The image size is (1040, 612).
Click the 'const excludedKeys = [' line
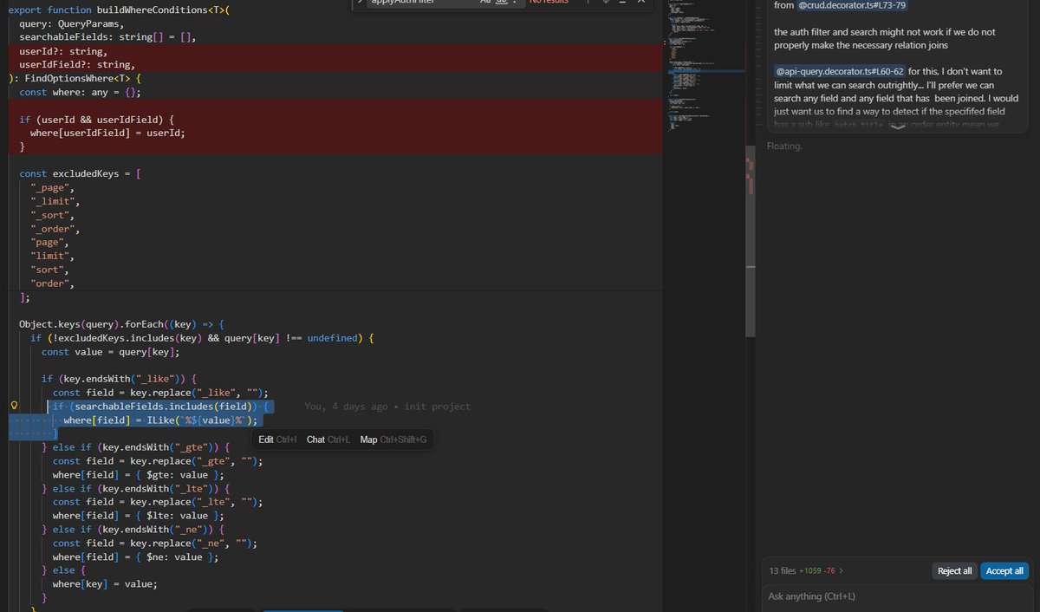tap(80, 174)
